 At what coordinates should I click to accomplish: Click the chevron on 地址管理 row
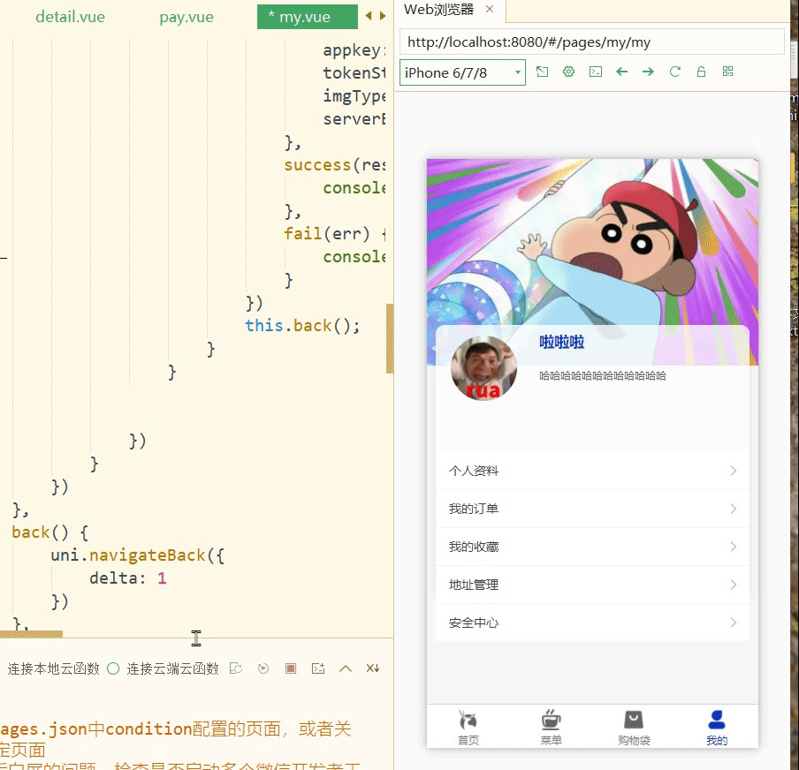734,585
